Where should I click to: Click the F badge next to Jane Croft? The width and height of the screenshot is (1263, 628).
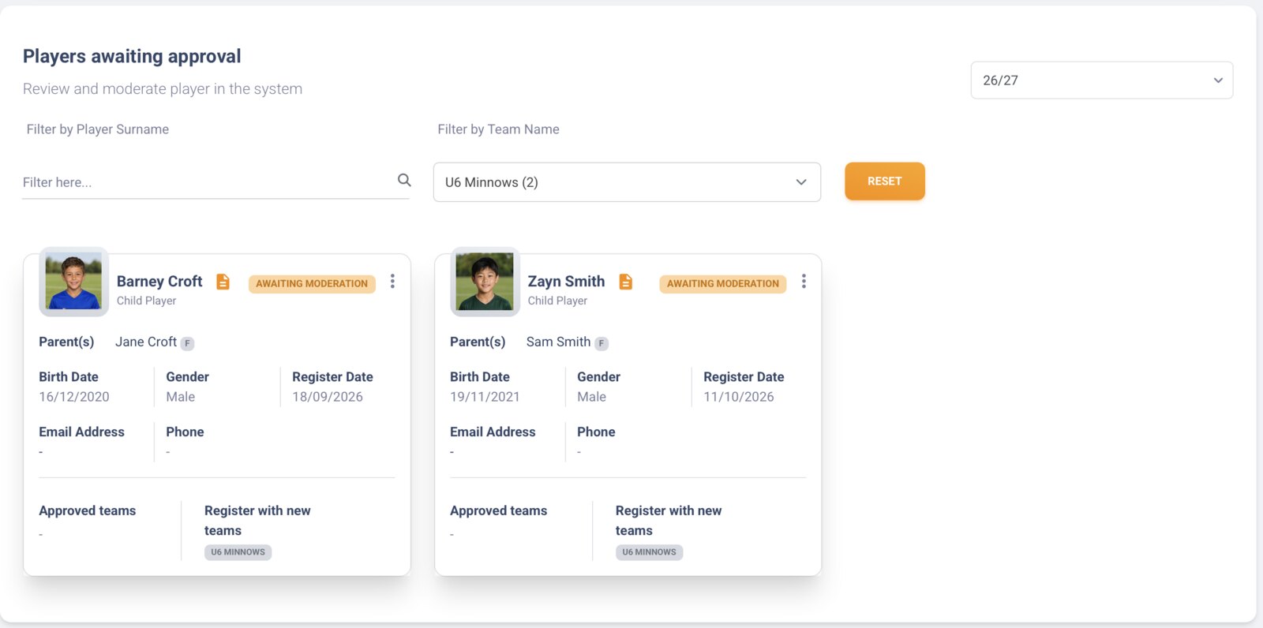[x=187, y=343]
